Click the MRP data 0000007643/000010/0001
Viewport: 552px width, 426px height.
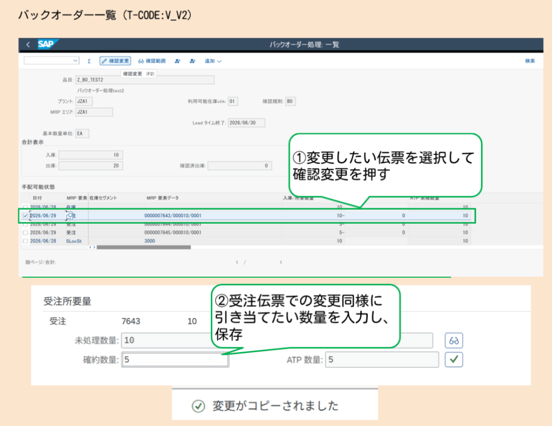173,216
